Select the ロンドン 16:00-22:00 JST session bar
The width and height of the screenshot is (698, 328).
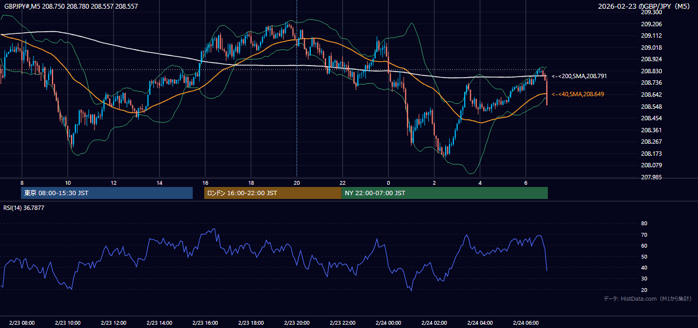(x=273, y=193)
